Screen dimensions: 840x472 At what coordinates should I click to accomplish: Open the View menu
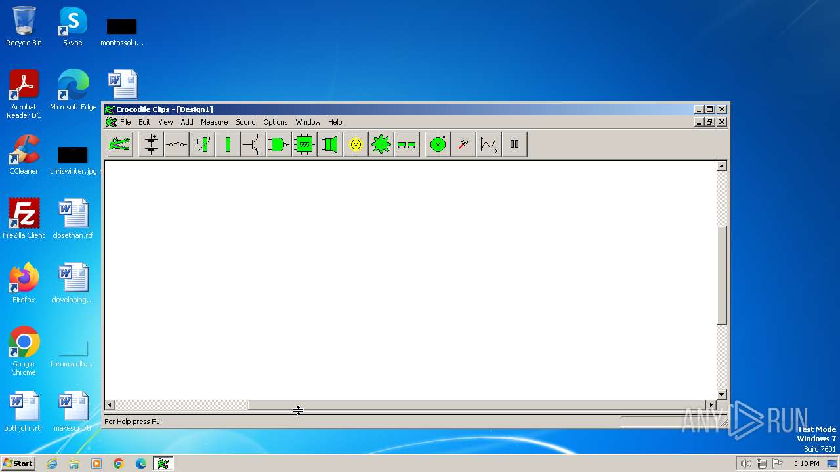[165, 122]
